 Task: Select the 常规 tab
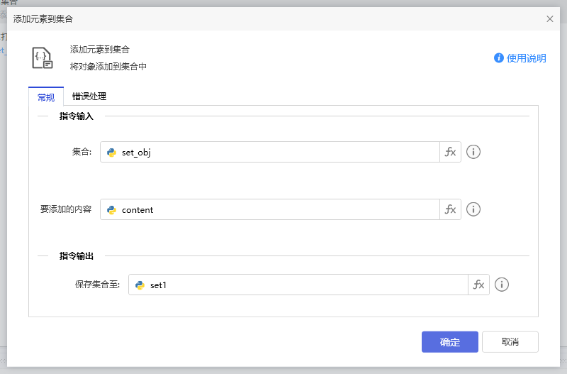point(46,97)
